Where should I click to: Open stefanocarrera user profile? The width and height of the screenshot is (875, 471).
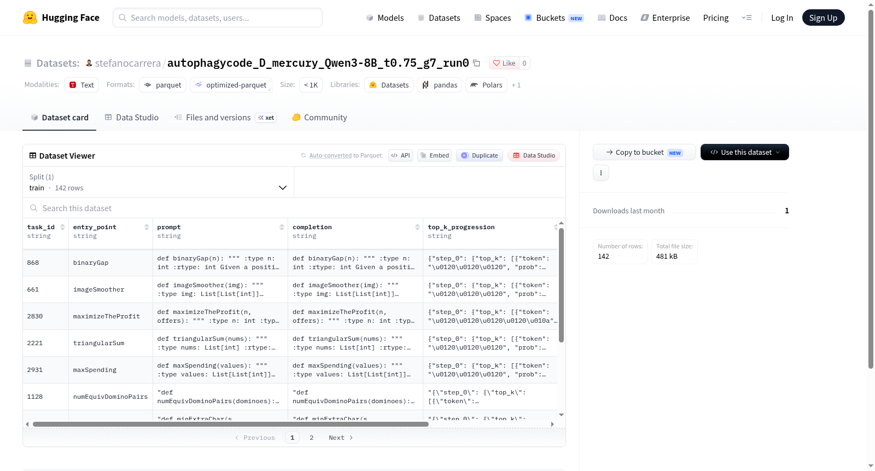point(127,63)
